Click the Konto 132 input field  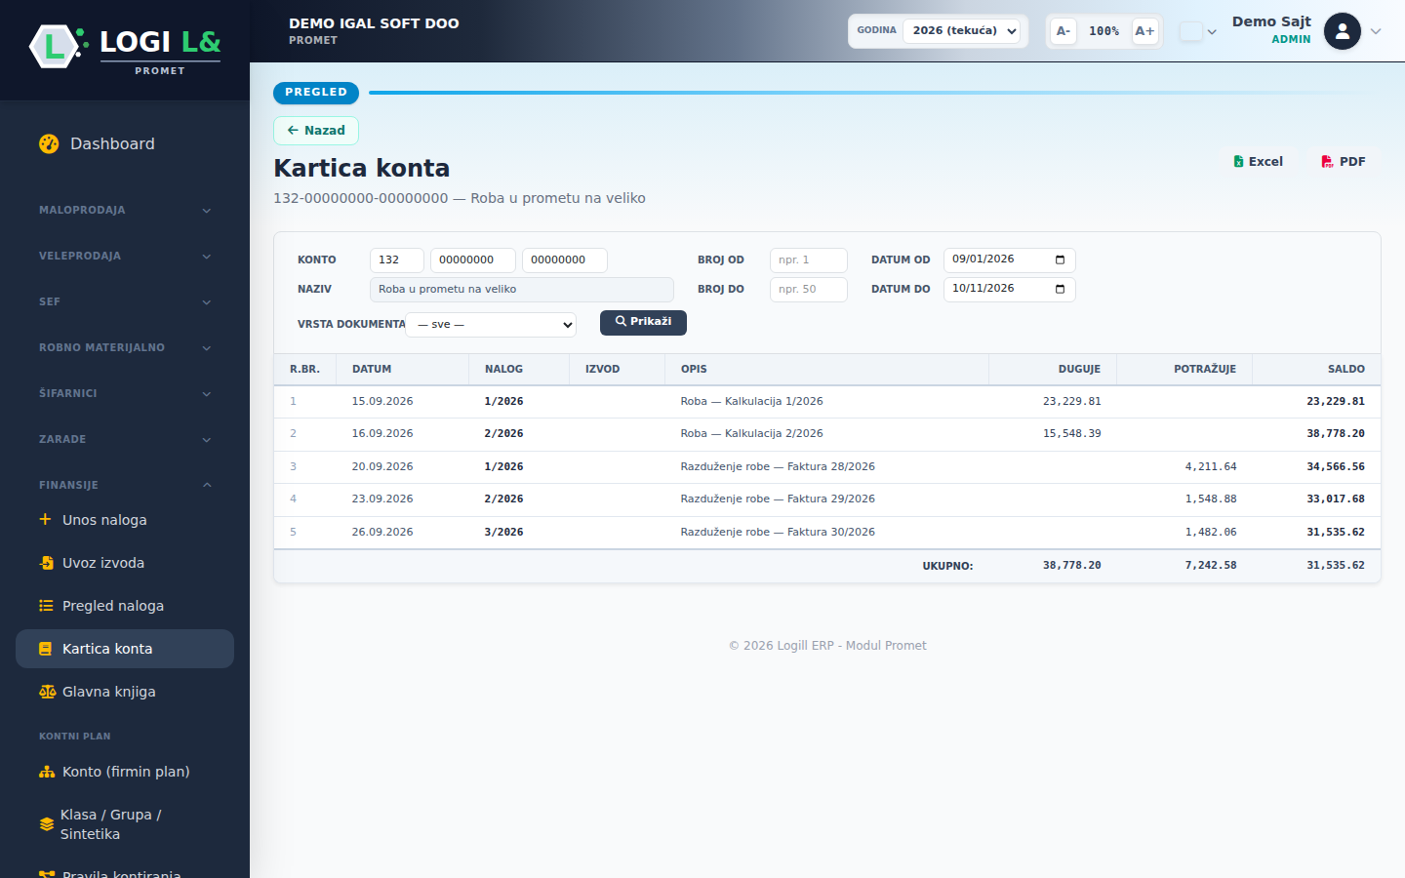pyautogui.click(x=397, y=260)
